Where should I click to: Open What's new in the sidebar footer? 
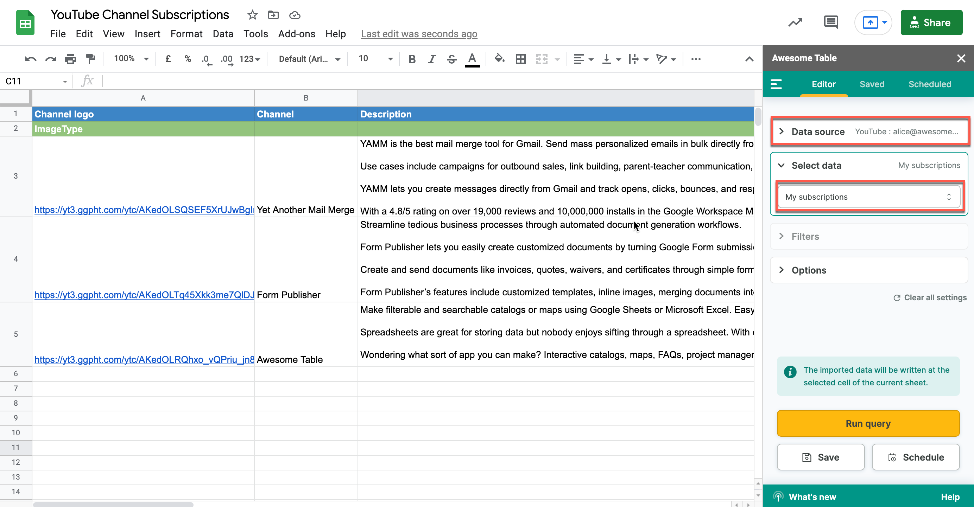805,497
